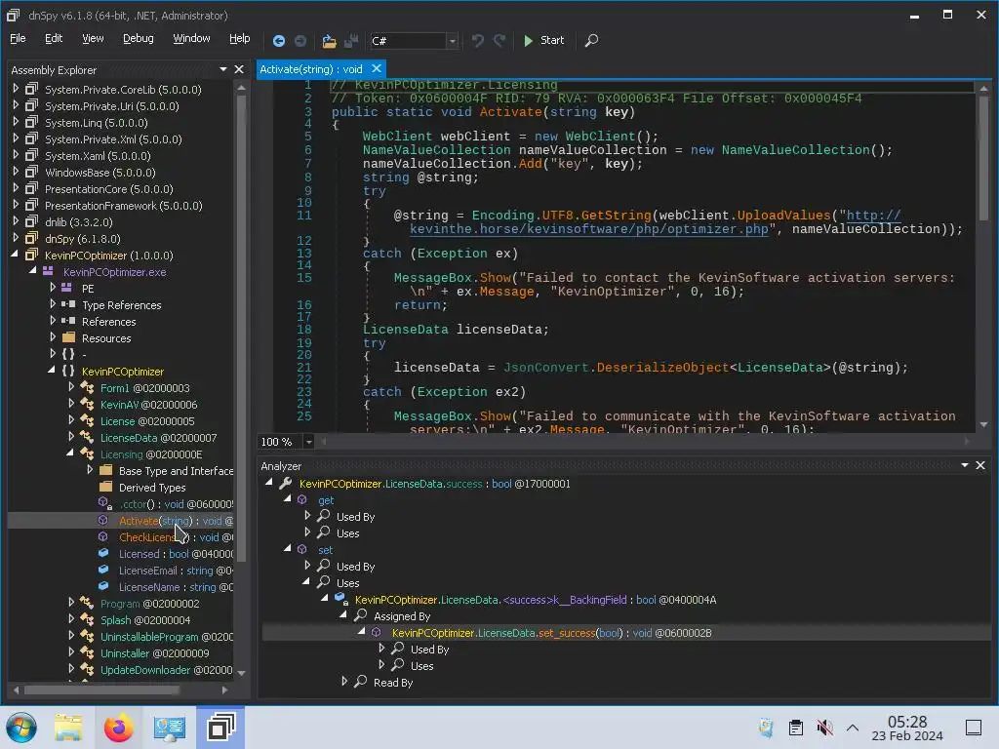Open File Explorer from the taskbar

point(68,728)
